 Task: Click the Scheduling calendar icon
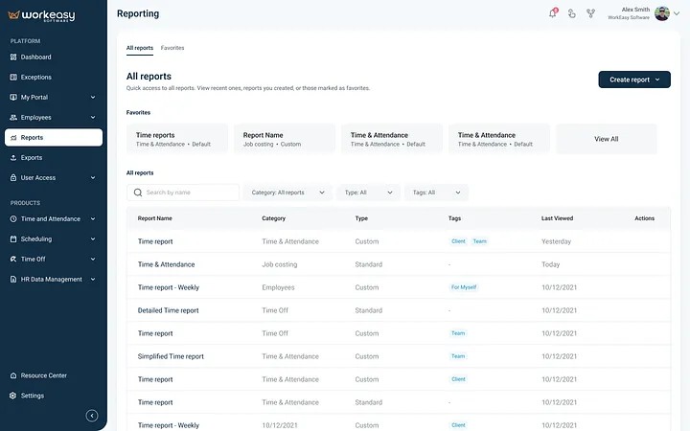13,239
